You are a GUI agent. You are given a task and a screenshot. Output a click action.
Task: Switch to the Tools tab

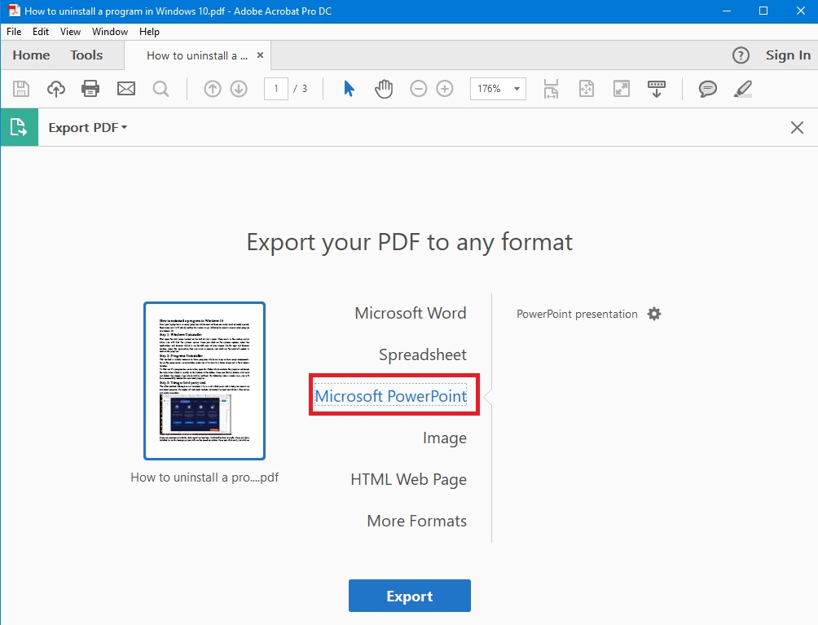tap(86, 55)
